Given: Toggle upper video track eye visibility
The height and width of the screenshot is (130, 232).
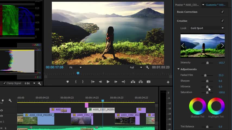Looking at the screenshot, I should tap(2, 110).
